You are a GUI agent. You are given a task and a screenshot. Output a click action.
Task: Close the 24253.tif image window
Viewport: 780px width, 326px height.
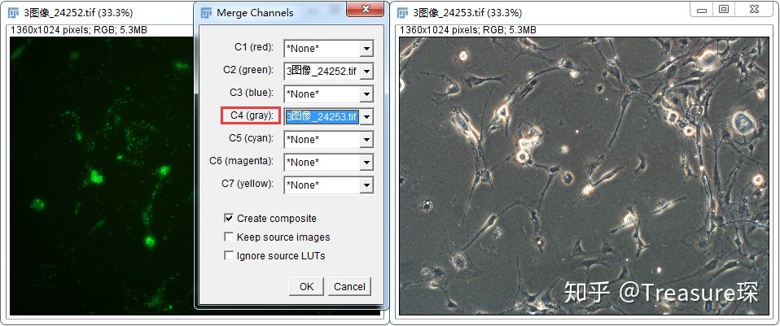click(754, 10)
